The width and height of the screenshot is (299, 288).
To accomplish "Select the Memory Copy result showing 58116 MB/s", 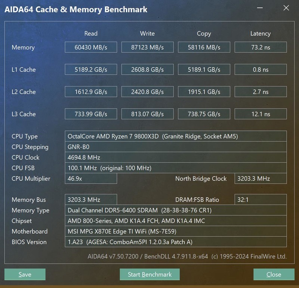I will (204, 47).
